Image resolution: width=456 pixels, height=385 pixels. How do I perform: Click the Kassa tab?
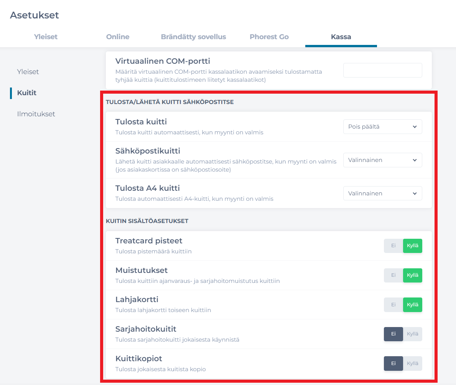[x=341, y=37]
